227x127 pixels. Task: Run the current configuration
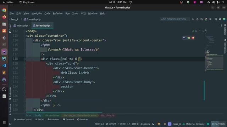click(x=193, y=19)
